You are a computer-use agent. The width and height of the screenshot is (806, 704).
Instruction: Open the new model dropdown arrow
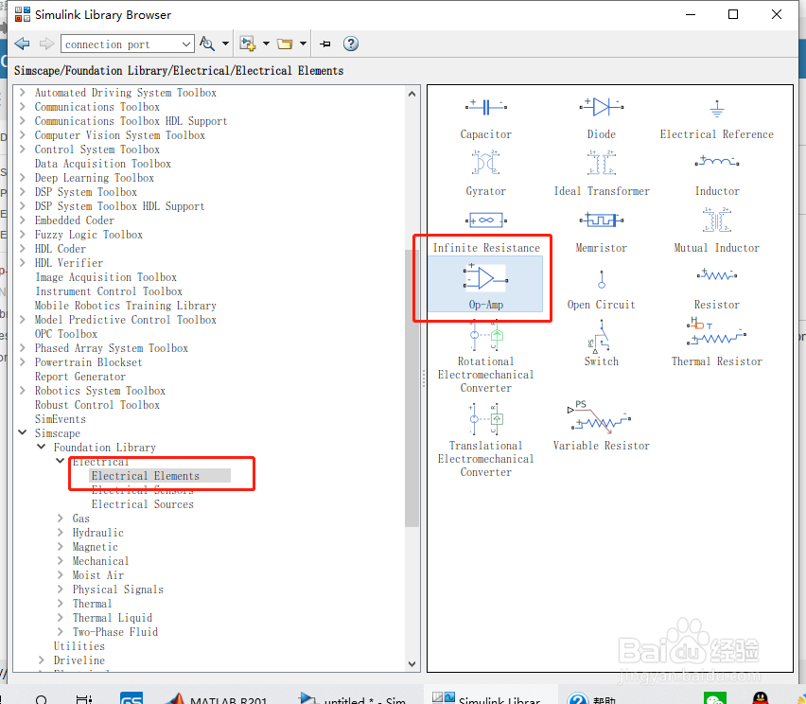tap(266, 44)
